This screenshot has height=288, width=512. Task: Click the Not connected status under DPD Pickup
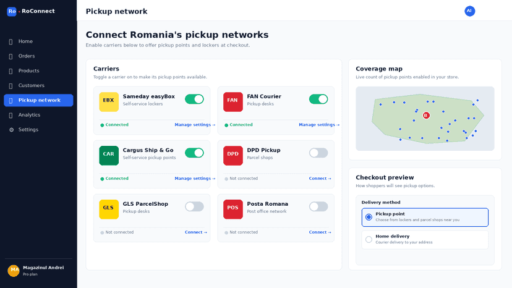click(241, 179)
